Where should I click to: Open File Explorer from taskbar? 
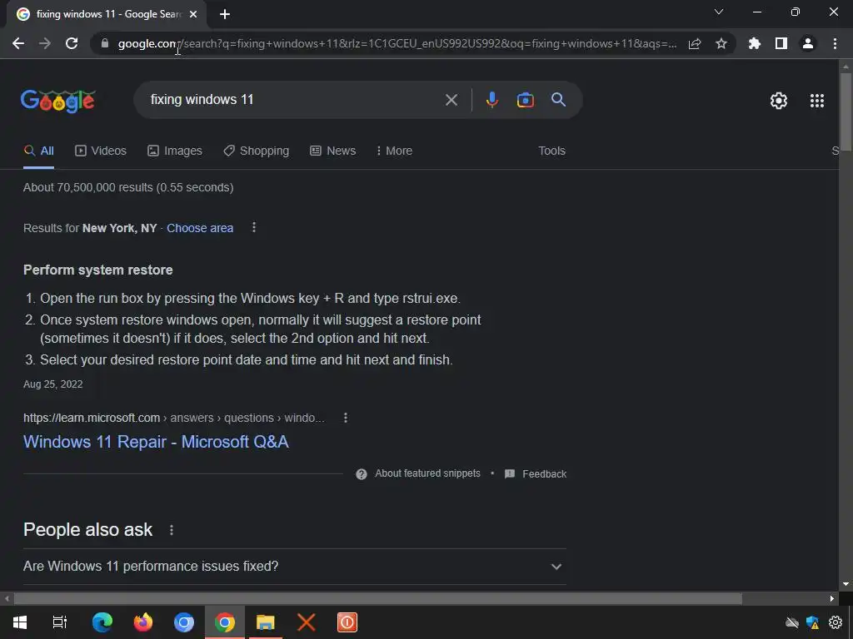[266, 622]
